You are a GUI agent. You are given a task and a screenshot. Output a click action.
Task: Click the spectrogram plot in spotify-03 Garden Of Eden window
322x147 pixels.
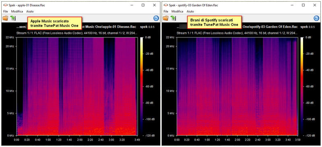pyautogui.click(x=237, y=86)
